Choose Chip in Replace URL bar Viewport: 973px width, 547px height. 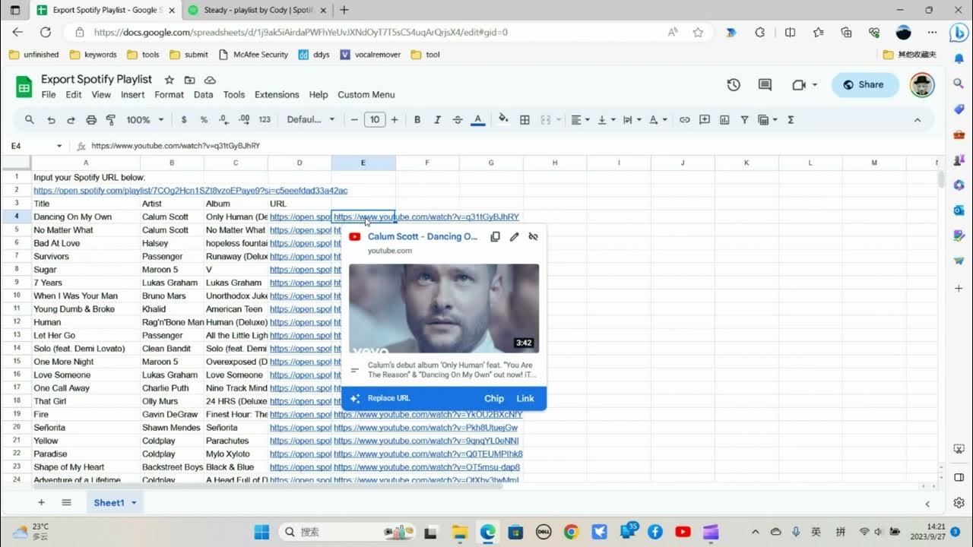pos(494,398)
